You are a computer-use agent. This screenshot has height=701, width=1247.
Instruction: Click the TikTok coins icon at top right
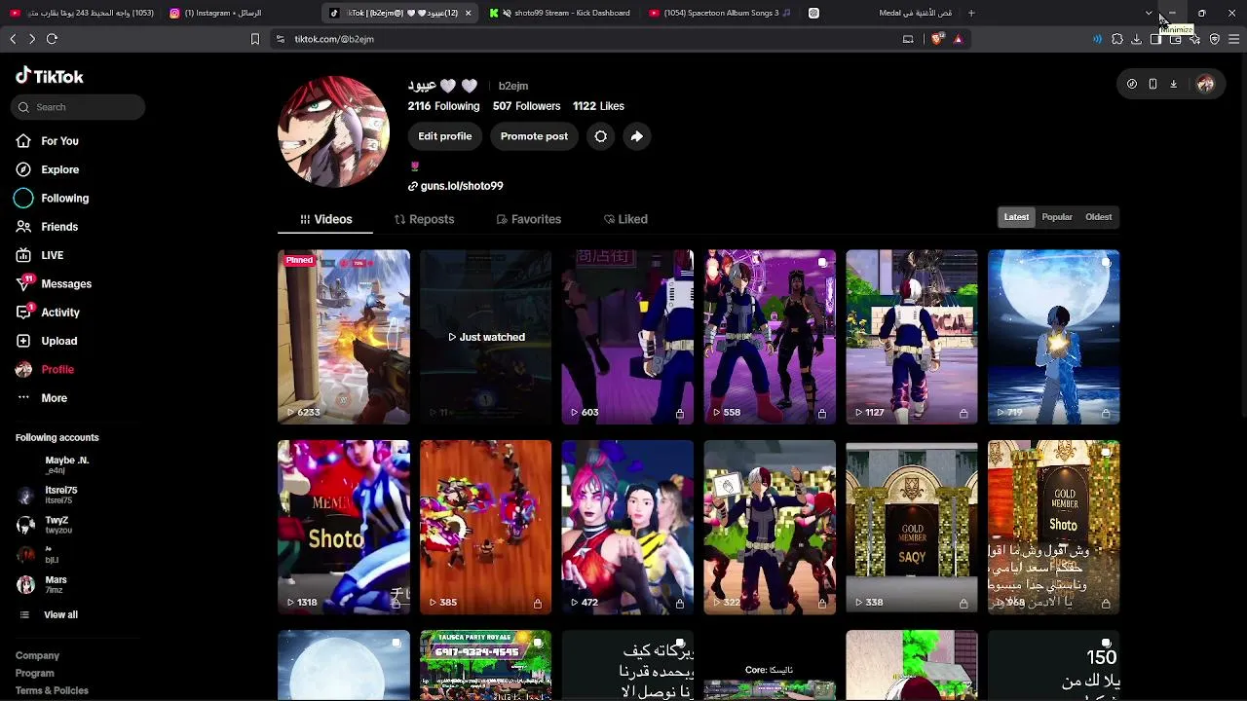click(1132, 84)
